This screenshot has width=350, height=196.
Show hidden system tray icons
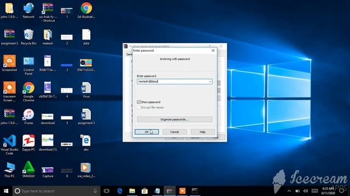coord(289,191)
